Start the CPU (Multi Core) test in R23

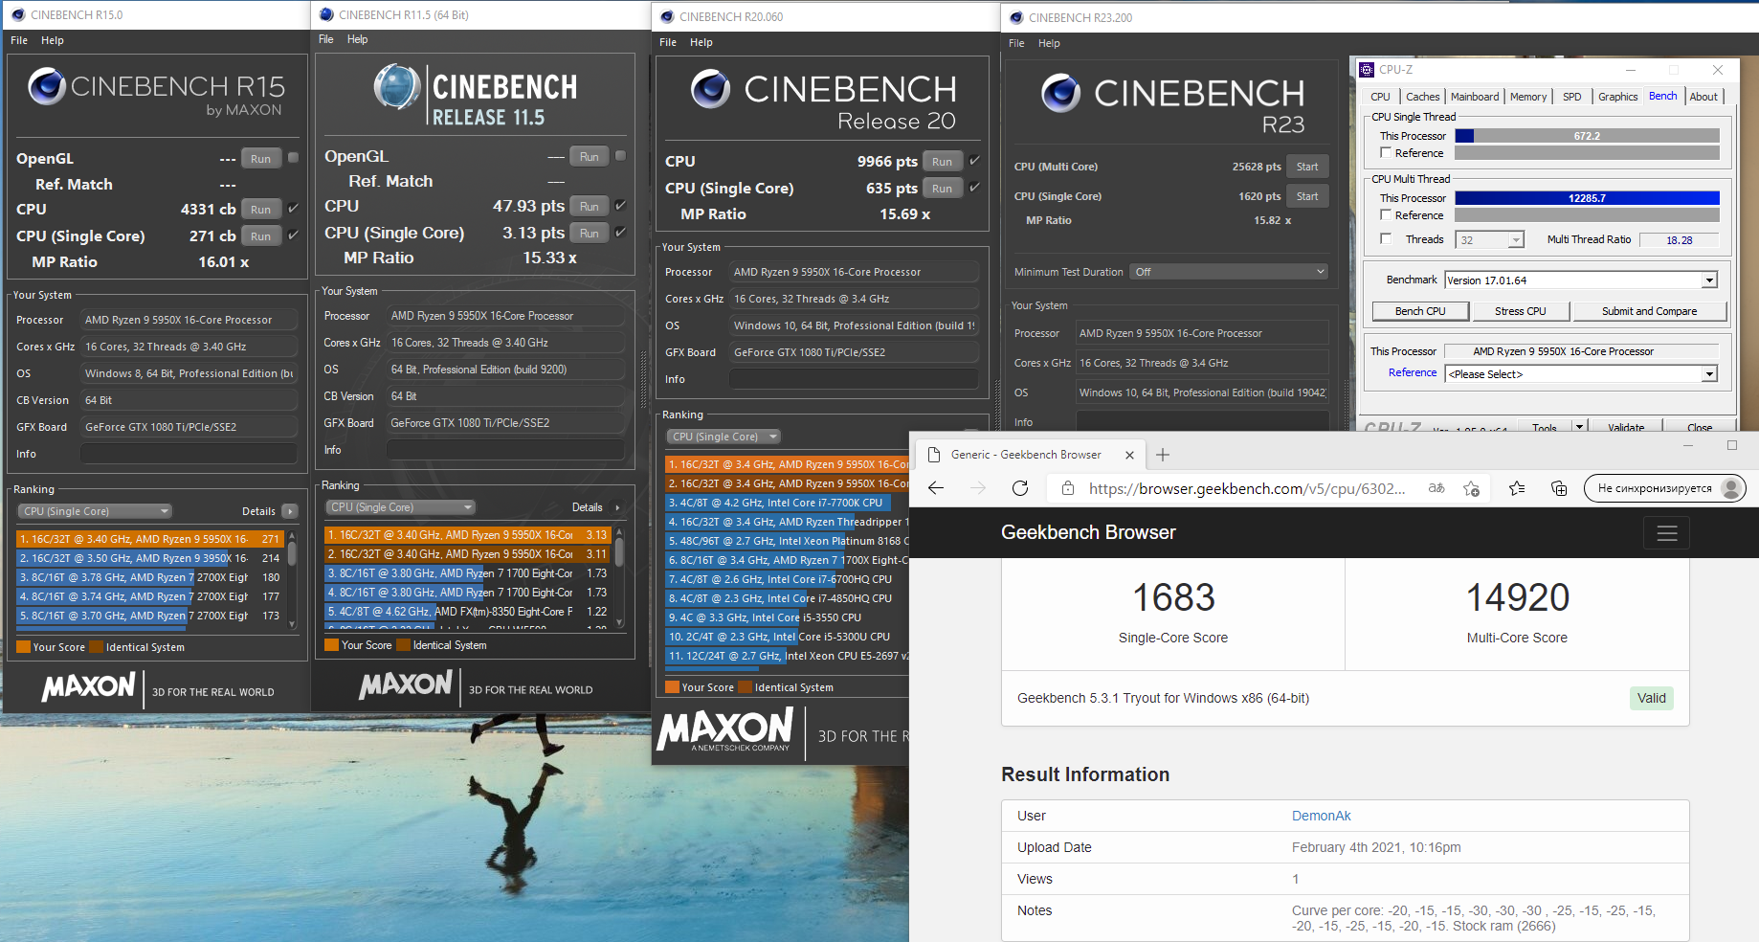point(1307,167)
